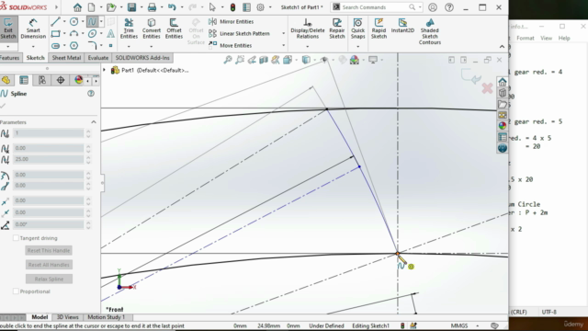Click the Relax Spline button
The width and height of the screenshot is (588, 331).
click(49, 279)
